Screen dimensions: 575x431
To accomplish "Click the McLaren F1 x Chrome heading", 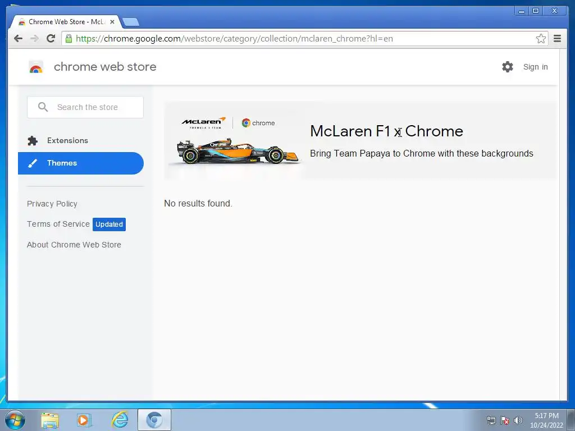I will 386,131.
